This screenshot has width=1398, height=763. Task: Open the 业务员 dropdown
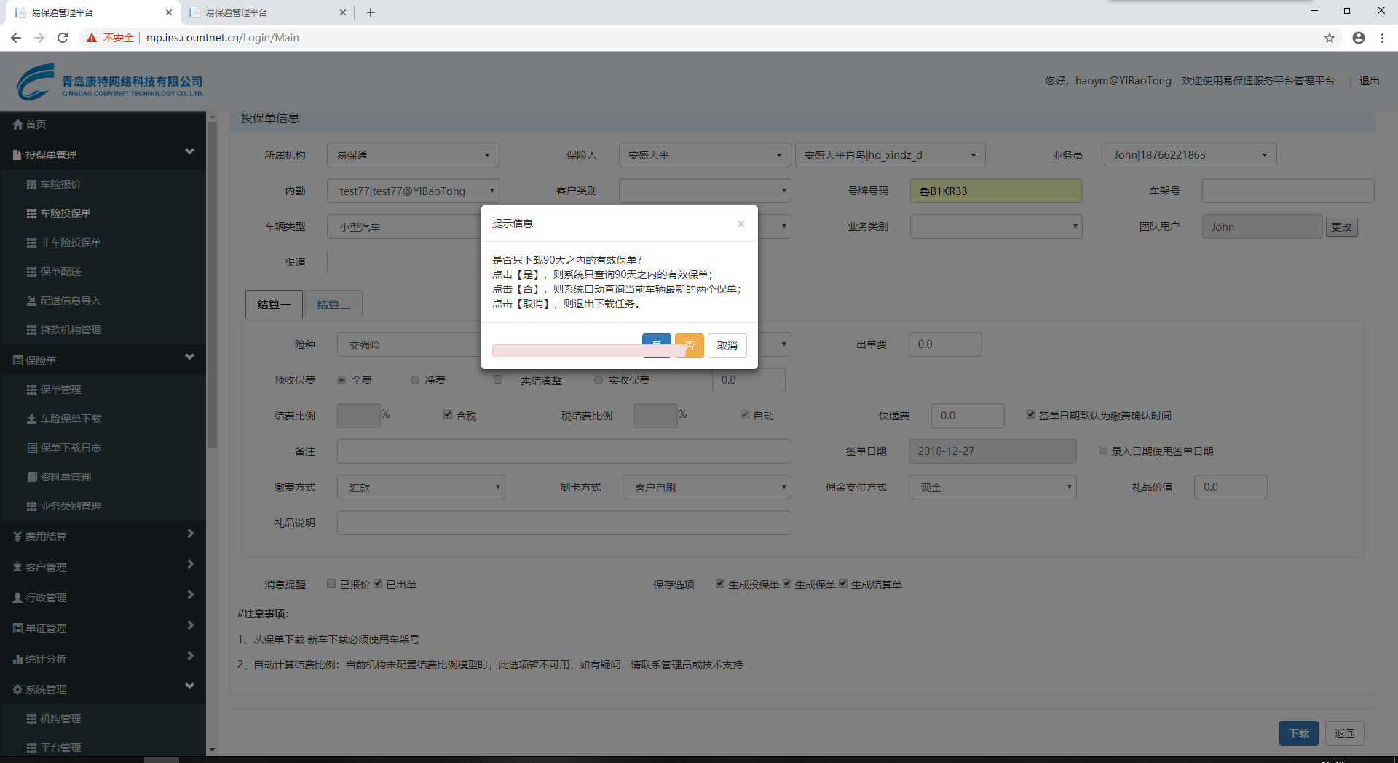1190,155
